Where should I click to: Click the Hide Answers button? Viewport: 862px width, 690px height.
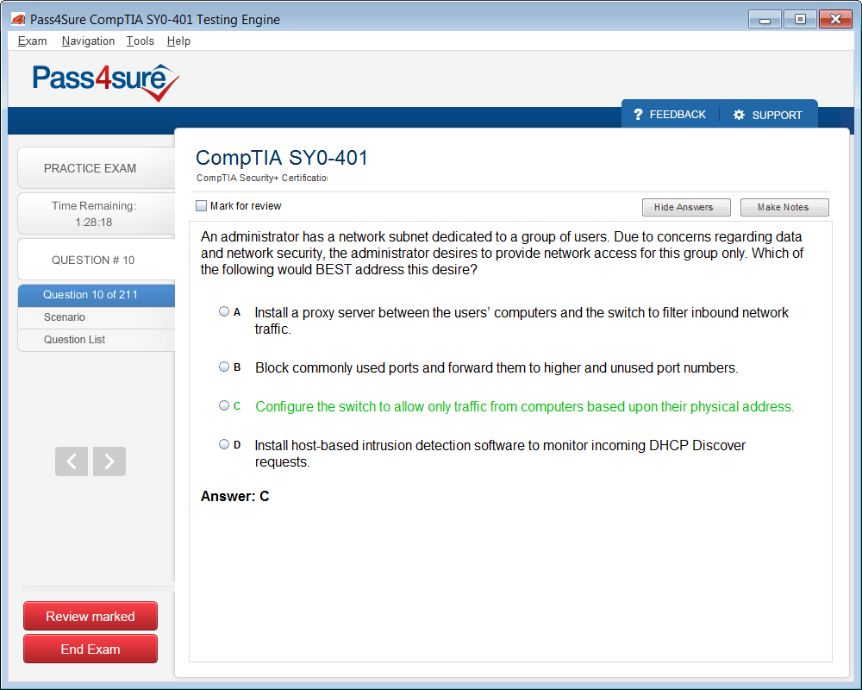(x=686, y=207)
